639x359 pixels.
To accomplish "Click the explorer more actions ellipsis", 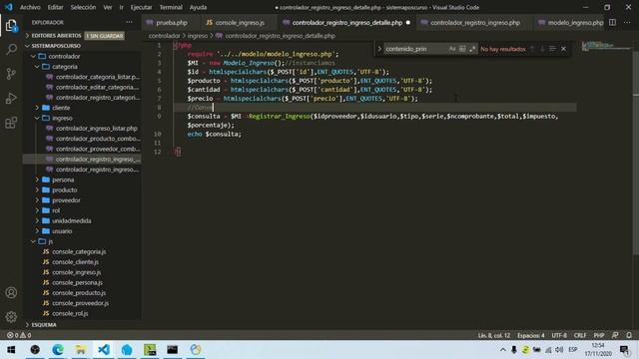I will pos(129,22).
